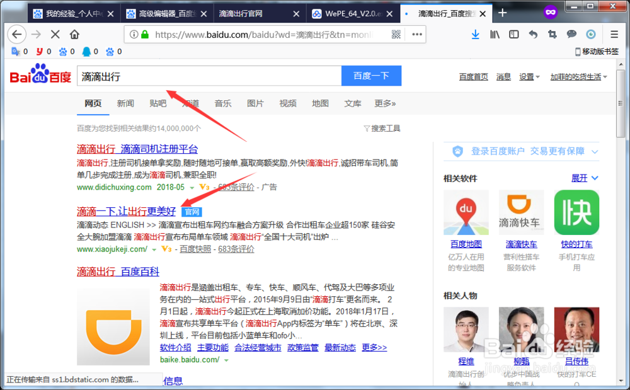Click the 滴滴快车 orange app thumbnail
The image size is (630, 390).
[521, 212]
